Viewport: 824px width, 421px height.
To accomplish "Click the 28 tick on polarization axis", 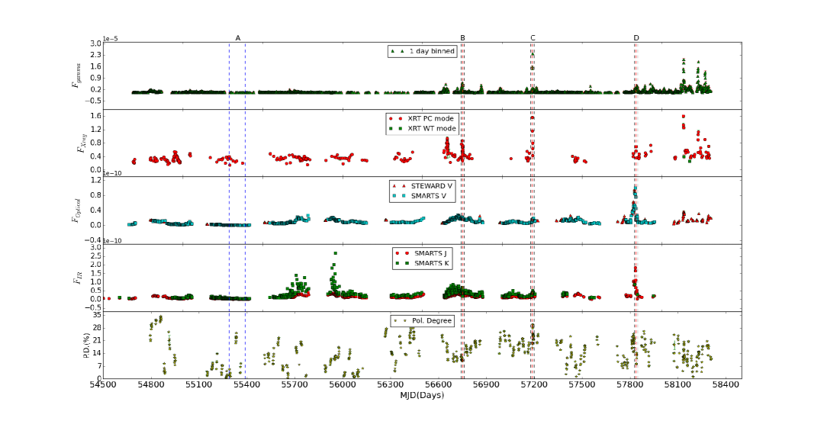I will [x=97, y=327].
